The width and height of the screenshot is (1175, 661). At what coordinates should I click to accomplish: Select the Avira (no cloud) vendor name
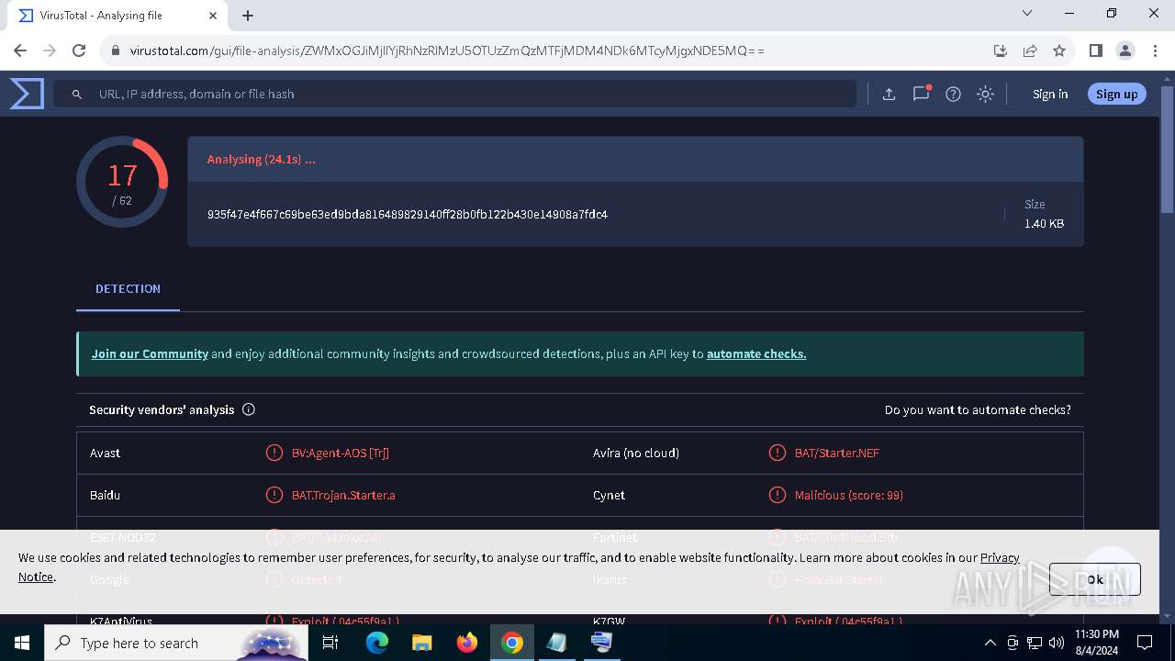tap(636, 453)
